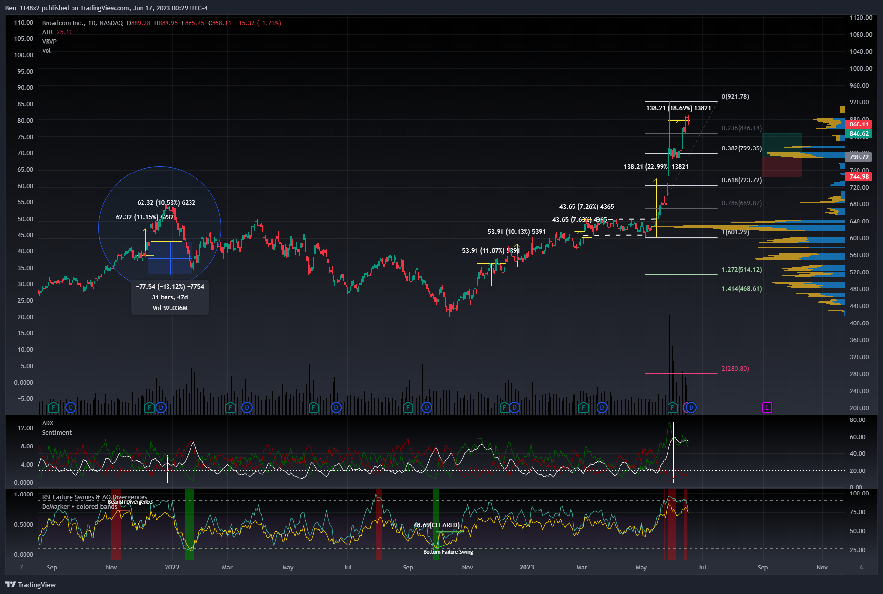The width and height of the screenshot is (883, 594).
Task: Click the dividend D marker from June 2023
Action: click(691, 407)
